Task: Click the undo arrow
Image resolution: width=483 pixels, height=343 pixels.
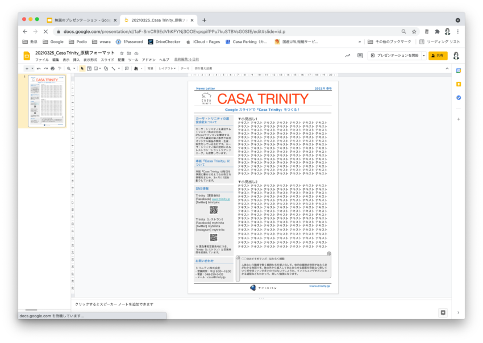Action: click(x=39, y=68)
